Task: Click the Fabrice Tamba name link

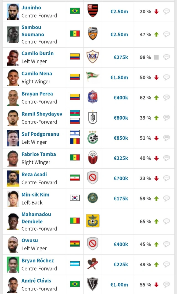Action: (39, 154)
